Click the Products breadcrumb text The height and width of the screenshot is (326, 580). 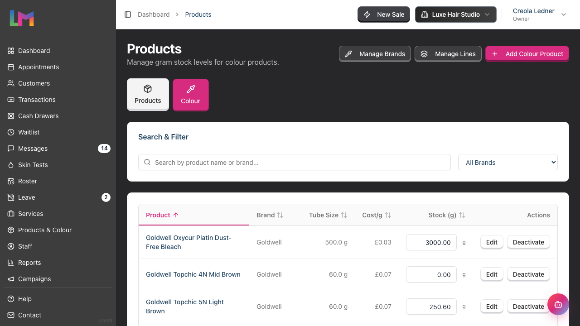[198, 14]
